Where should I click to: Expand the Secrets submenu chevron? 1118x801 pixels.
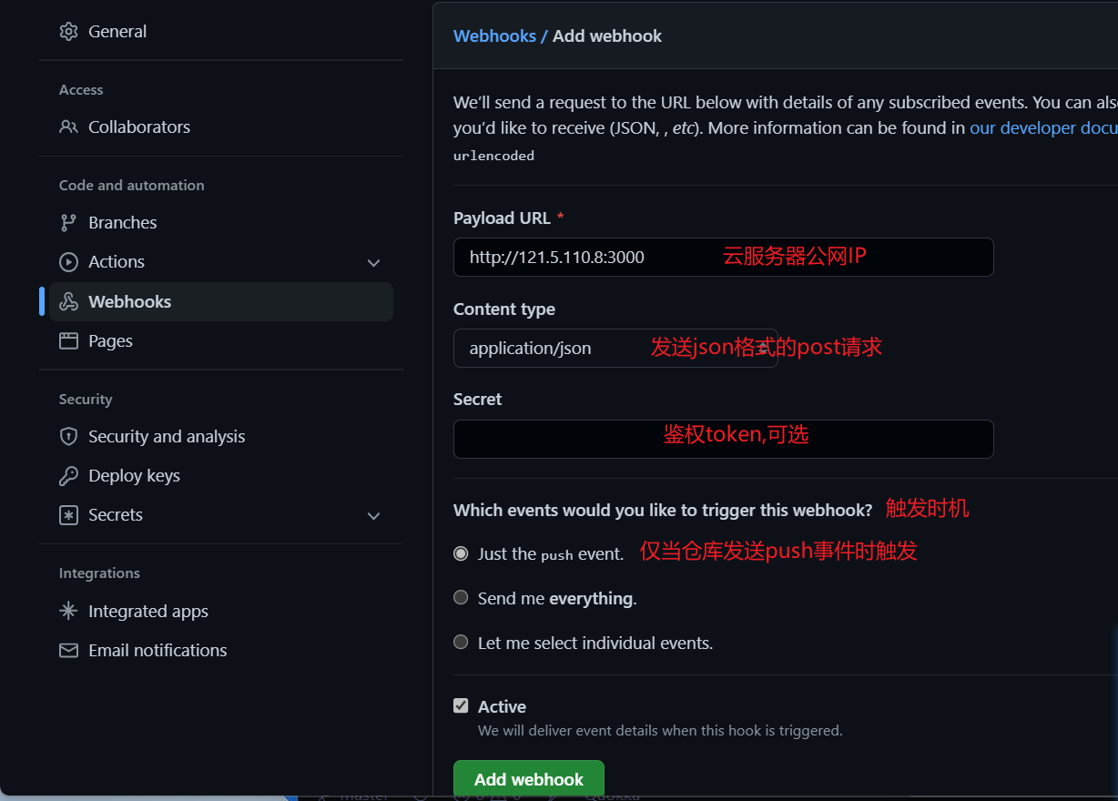click(x=373, y=516)
